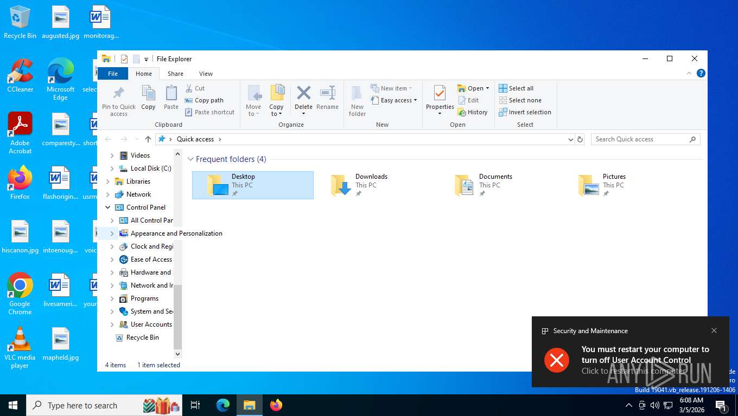Dismiss the Security and Maintenance notification
The image size is (738, 416).
(x=714, y=330)
